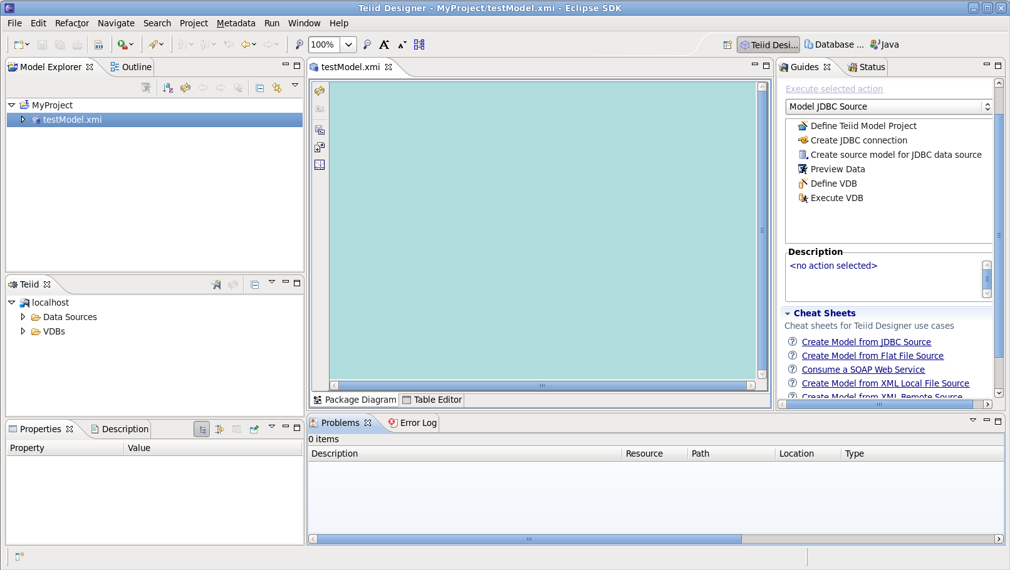Click the Show Advanced Properties icon
Screen dimensions: 1010x570
[x=219, y=429]
